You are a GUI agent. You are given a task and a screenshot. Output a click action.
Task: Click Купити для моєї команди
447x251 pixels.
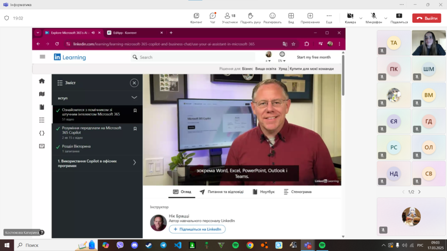click(311, 68)
